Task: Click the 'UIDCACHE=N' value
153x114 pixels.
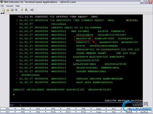Action: click(x=85, y=35)
